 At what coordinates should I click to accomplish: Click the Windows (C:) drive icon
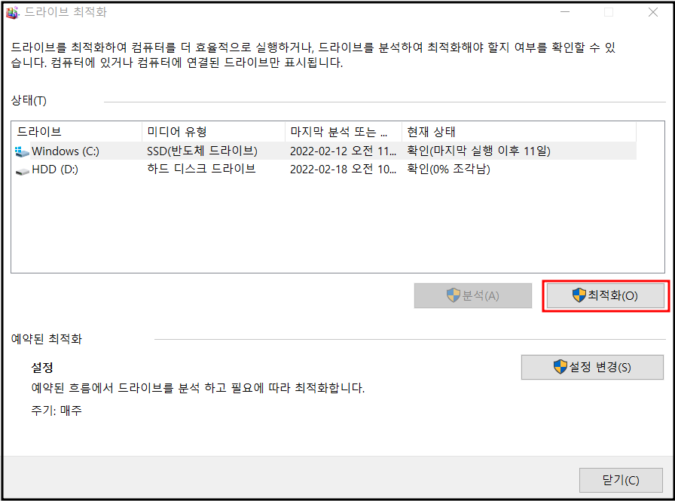point(22,151)
